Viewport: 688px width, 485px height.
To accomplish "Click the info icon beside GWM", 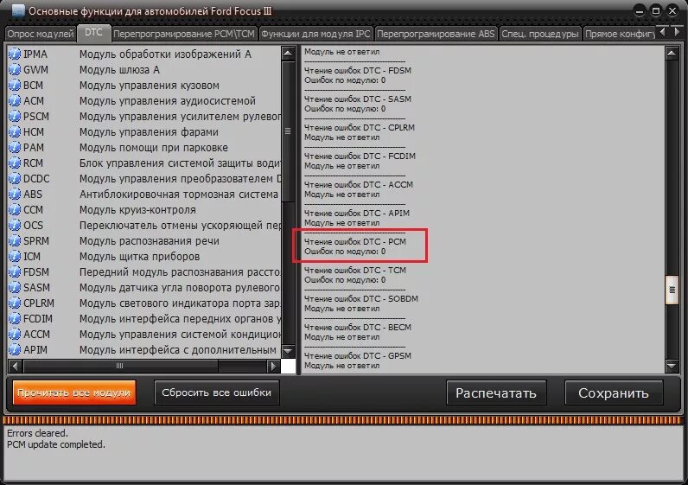I will pyautogui.click(x=15, y=70).
